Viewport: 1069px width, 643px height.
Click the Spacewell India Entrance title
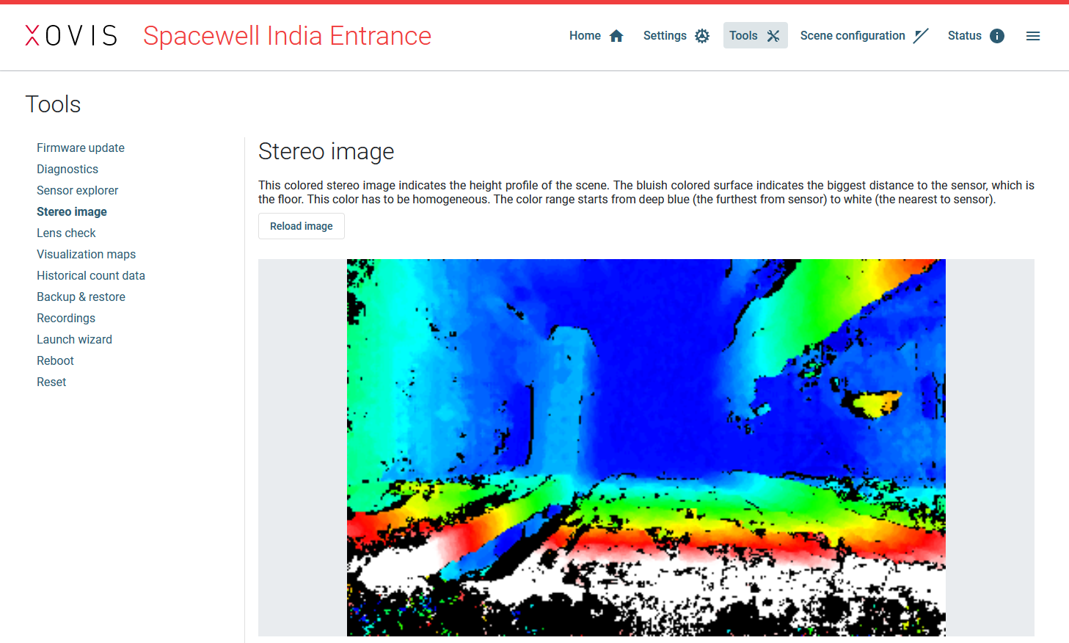(287, 36)
